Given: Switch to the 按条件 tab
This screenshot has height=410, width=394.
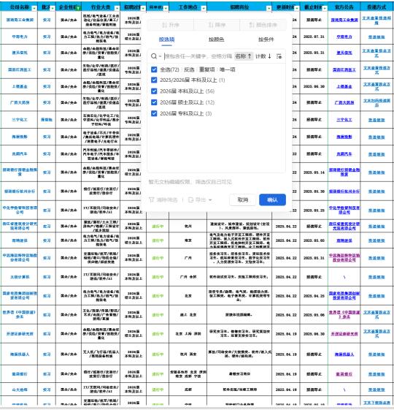Looking at the screenshot, I should click(266, 39).
